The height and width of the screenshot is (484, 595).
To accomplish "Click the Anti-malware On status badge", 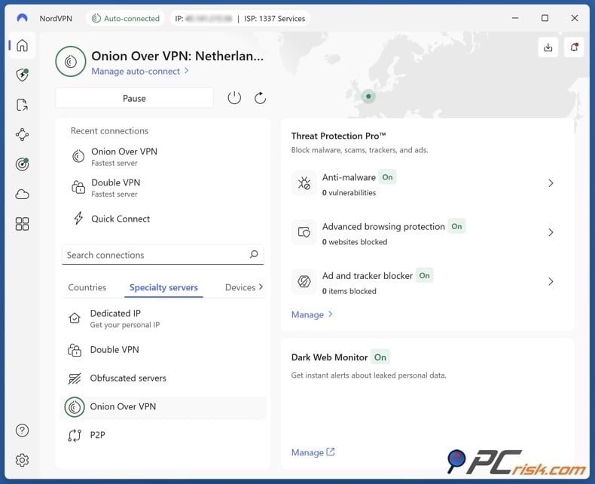I will (387, 177).
